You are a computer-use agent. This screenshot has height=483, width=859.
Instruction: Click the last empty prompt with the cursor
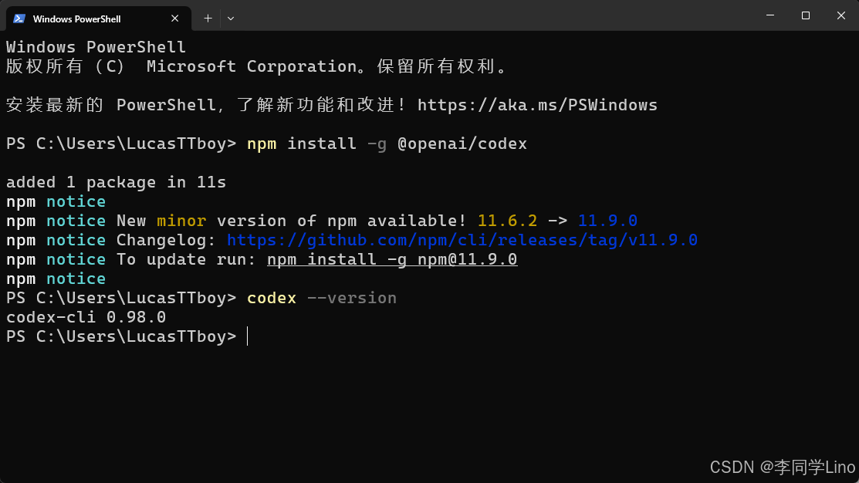(x=127, y=336)
